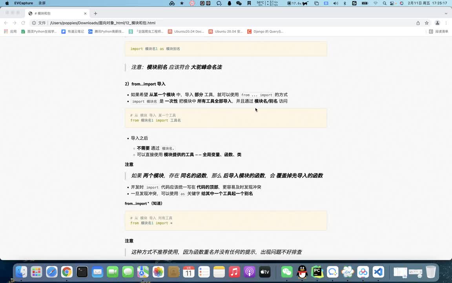Open Apple TV from the Dock

coord(264,272)
